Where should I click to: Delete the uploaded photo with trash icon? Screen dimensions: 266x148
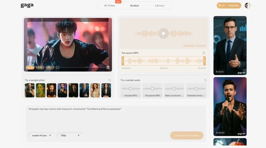[x=108, y=68]
